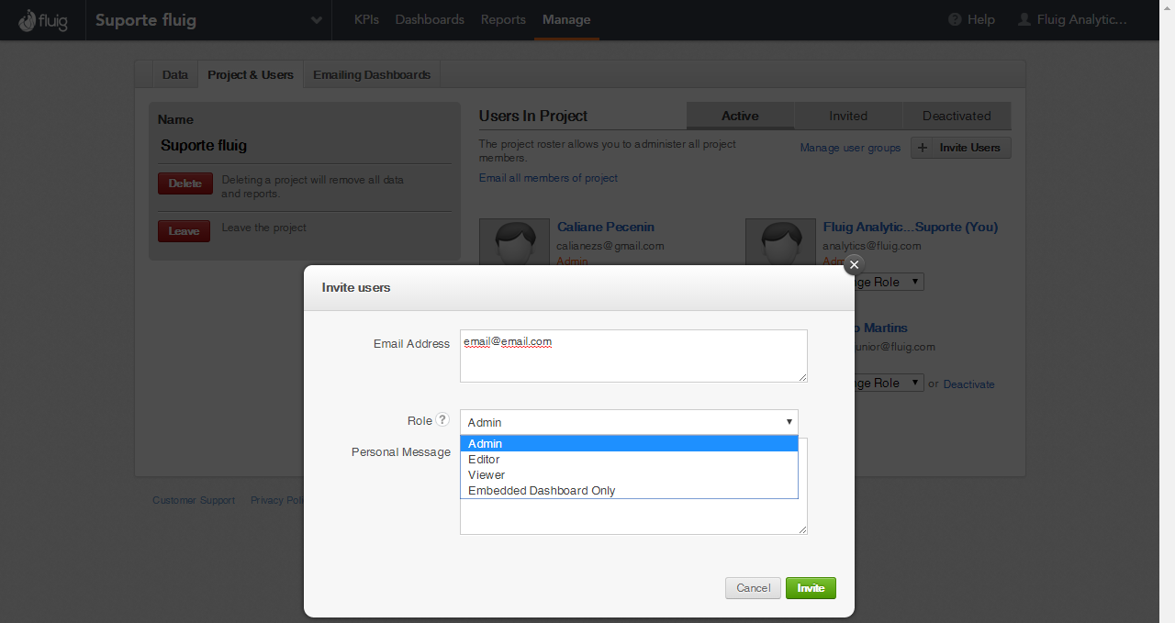The height and width of the screenshot is (623, 1175).
Task: Choose Viewer from the role list
Action: pos(629,475)
